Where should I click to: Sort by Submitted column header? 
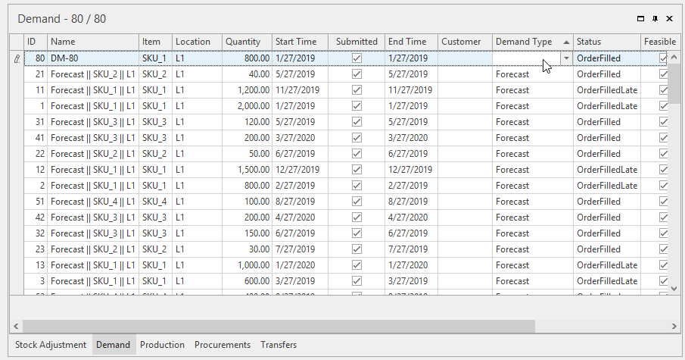pos(357,42)
